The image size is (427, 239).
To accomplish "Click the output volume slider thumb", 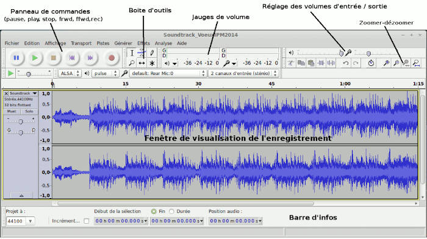I will coord(341,54).
